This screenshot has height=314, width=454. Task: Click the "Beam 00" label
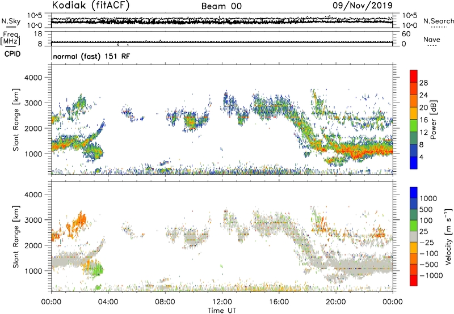point(221,6)
